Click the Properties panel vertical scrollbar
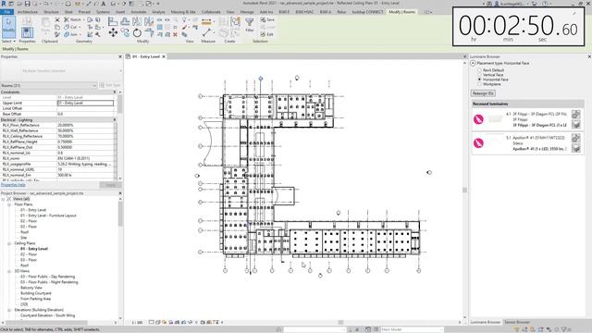592x333 pixels. (x=119, y=104)
